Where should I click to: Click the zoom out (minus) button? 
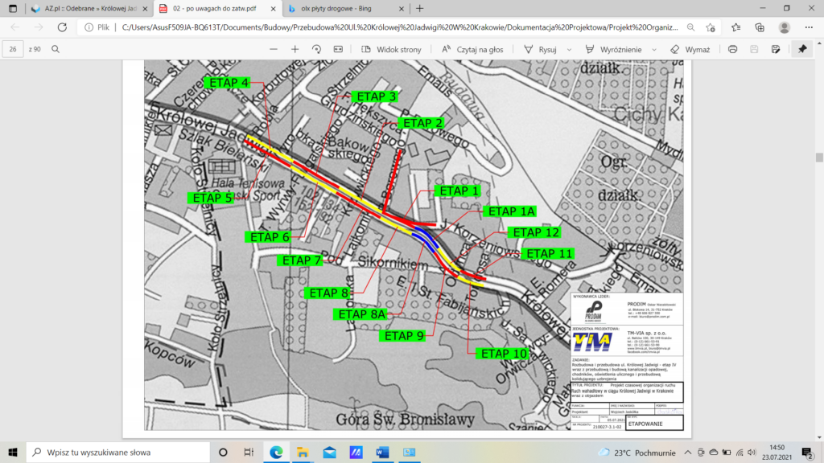pyautogui.click(x=274, y=49)
